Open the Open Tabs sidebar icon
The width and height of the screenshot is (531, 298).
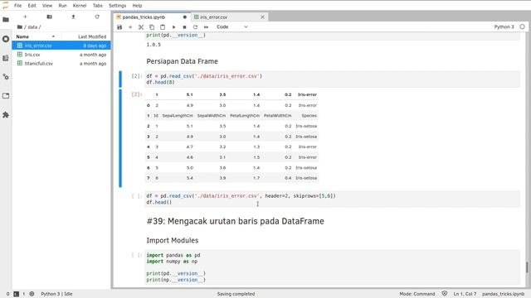coord(6,96)
